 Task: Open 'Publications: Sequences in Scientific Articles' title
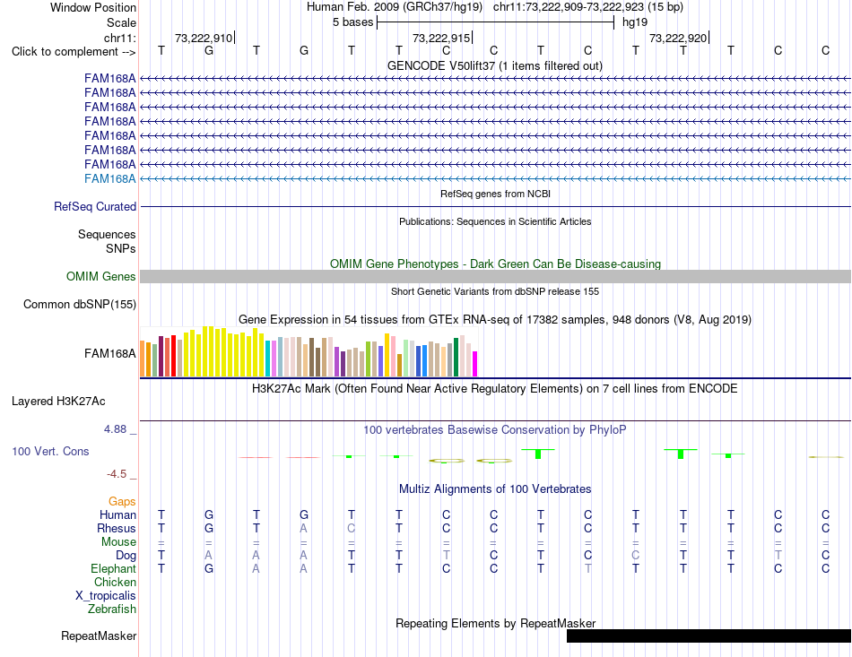495,221
